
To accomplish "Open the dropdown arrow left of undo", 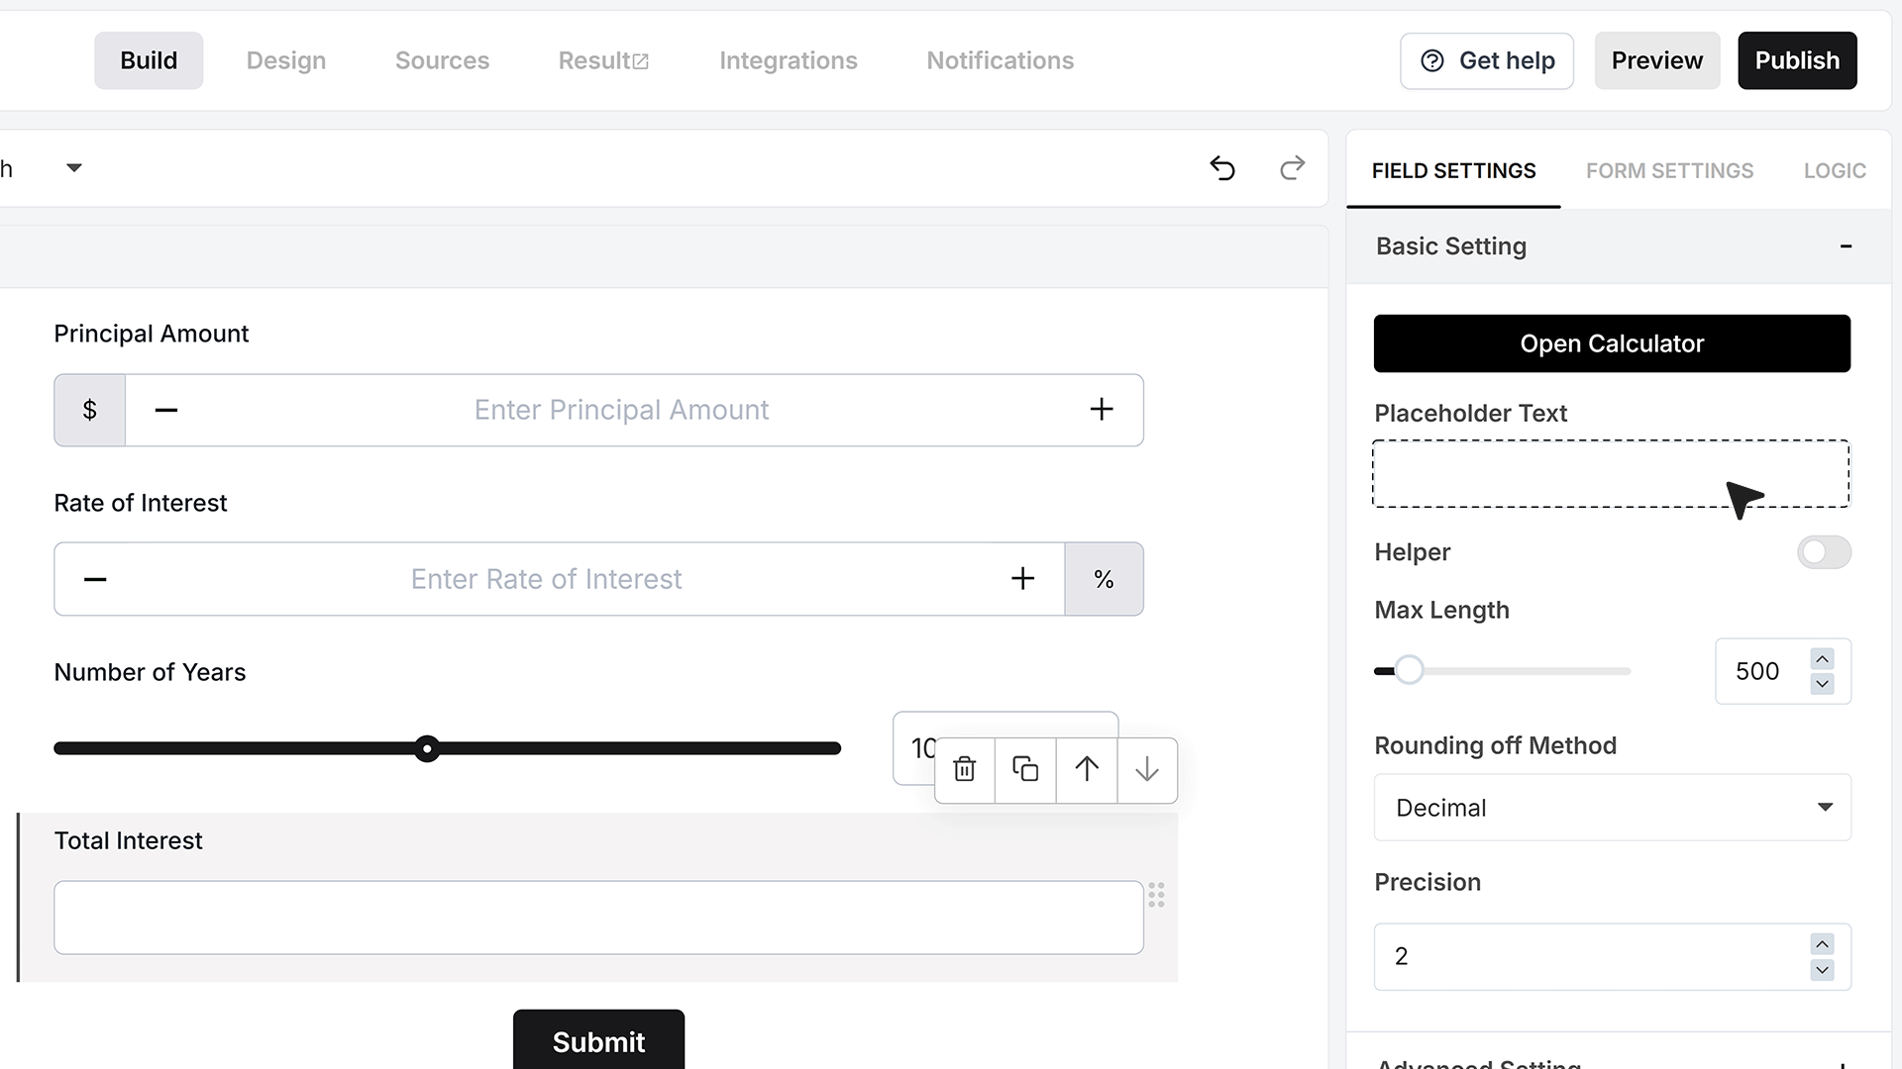I will click(x=73, y=168).
